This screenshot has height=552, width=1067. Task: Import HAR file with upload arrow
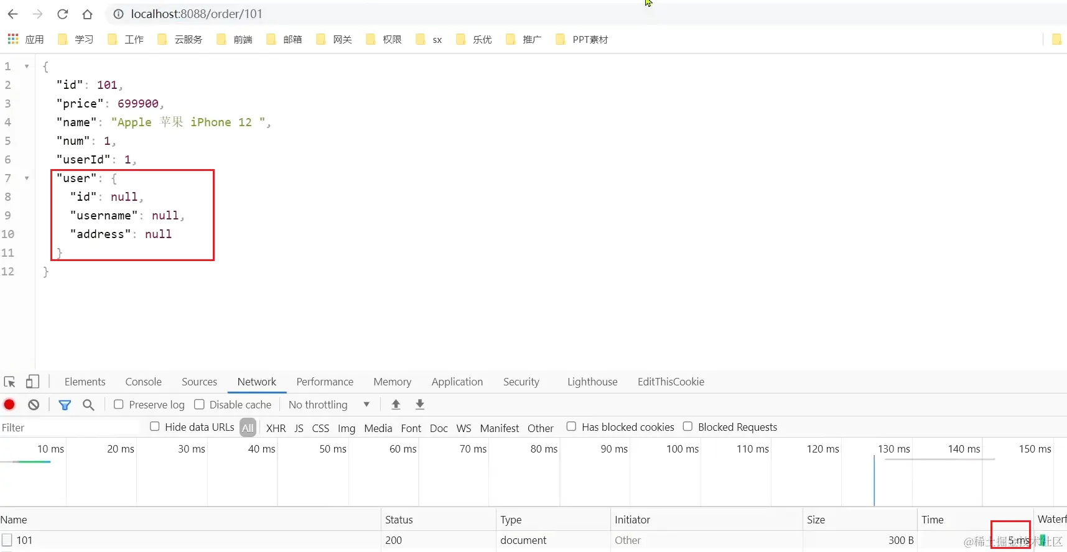pos(396,405)
